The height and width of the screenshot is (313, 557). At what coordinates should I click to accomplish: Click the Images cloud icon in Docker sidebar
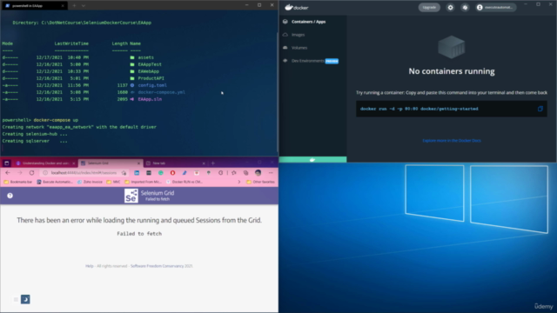point(285,35)
